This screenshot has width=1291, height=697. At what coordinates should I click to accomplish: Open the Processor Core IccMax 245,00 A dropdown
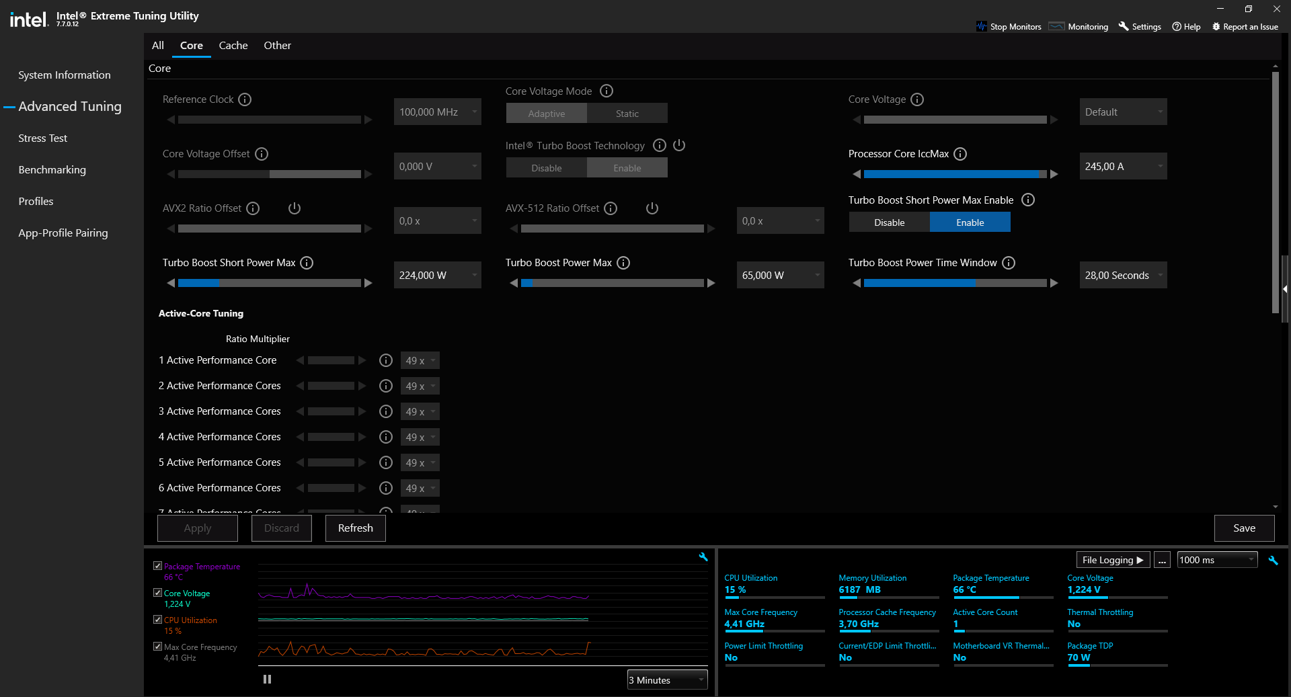pos(1124,167)
